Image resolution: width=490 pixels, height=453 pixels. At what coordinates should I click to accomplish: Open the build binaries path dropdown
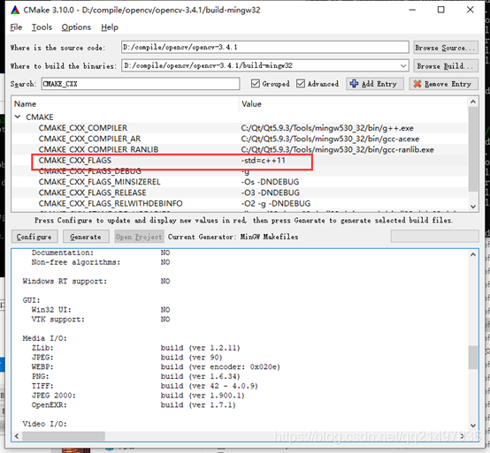(403, 66)
